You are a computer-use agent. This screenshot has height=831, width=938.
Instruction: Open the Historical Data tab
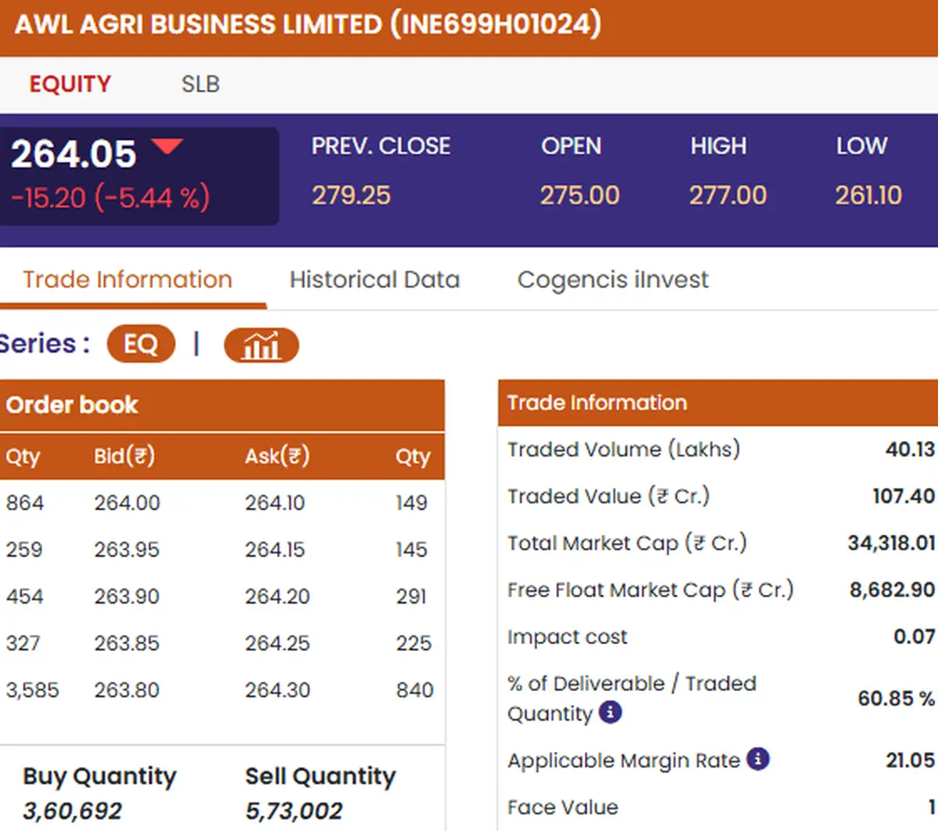coord(374,280)
